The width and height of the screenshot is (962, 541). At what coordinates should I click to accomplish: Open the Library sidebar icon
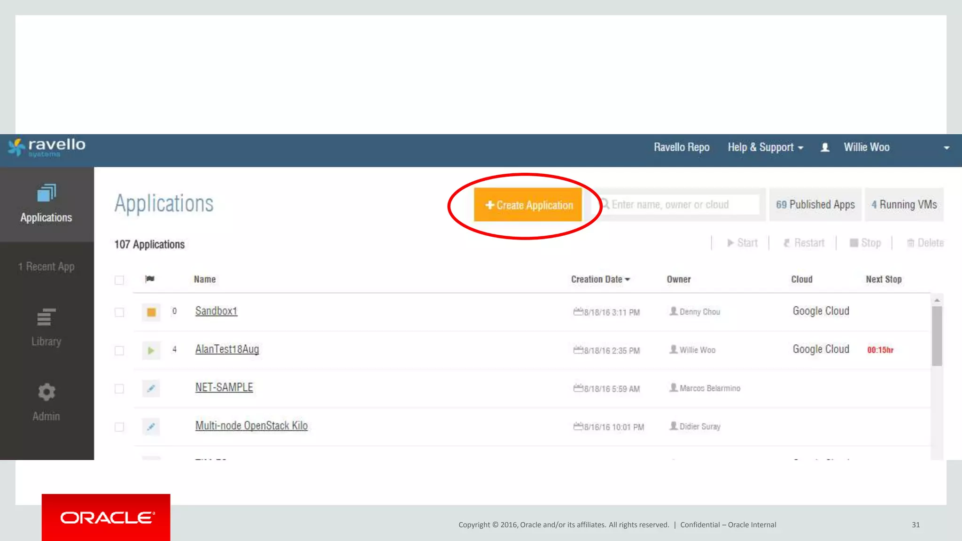pos(46,317)
